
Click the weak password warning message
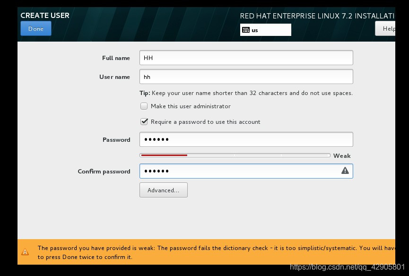point(216,252)
